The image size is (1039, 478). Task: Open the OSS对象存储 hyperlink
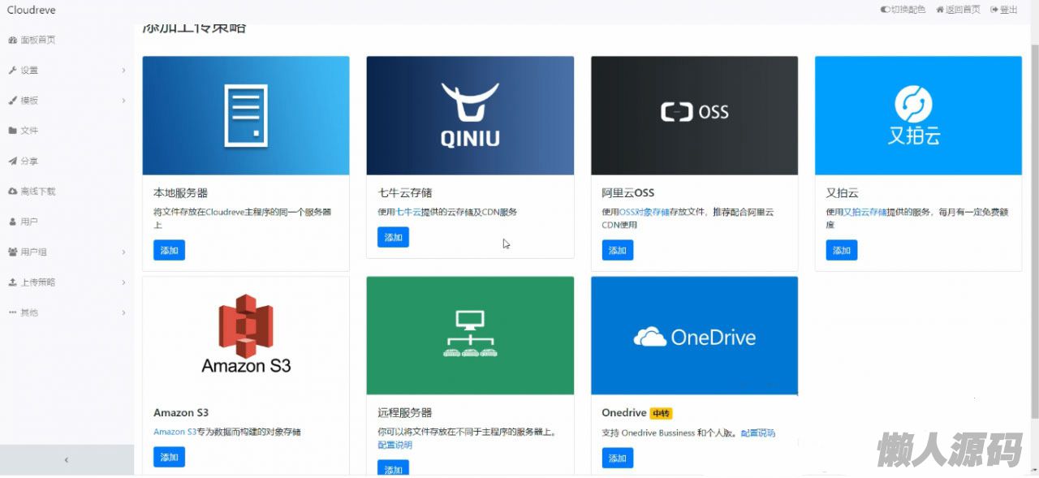(x=645, y=212)
